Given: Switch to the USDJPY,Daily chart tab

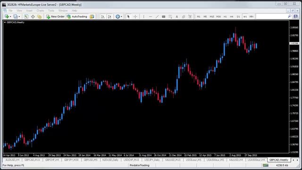Looking at the screenshot, I should click(x=152, y=160).
